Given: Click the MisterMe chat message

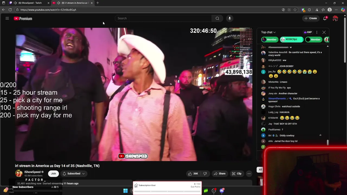Looking at the screenshot, I should coord(283,82).
